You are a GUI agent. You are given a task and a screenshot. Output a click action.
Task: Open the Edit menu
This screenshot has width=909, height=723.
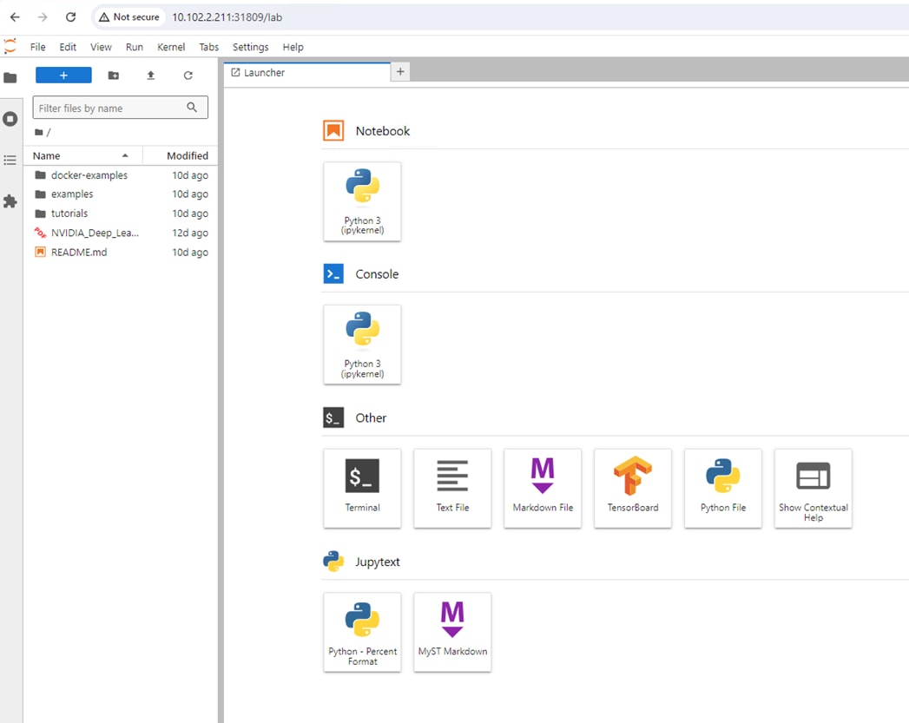68,47
